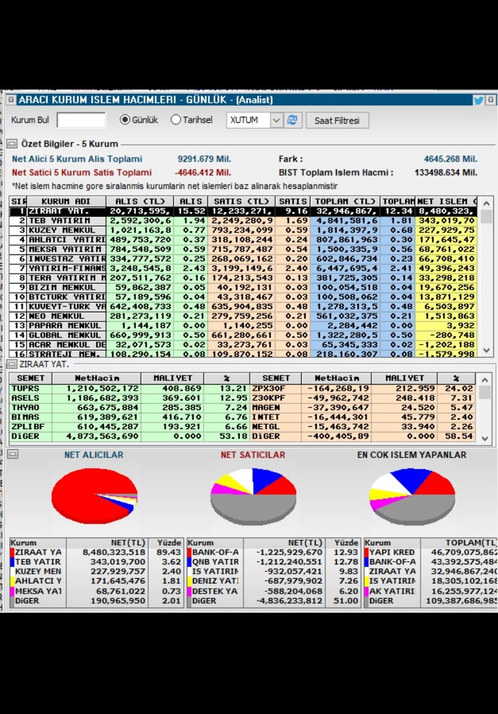The height and width of the screenshot is (714, 498).
Task: Click the BIMAS stock cell
Action: 31,417
